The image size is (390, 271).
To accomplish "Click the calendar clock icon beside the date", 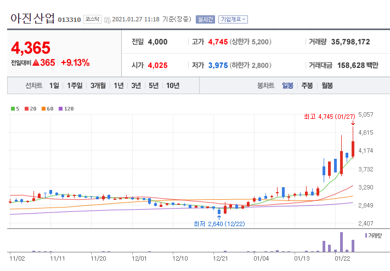I will pos(107,20).
